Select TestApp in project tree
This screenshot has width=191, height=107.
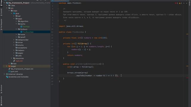click(27, 26)
